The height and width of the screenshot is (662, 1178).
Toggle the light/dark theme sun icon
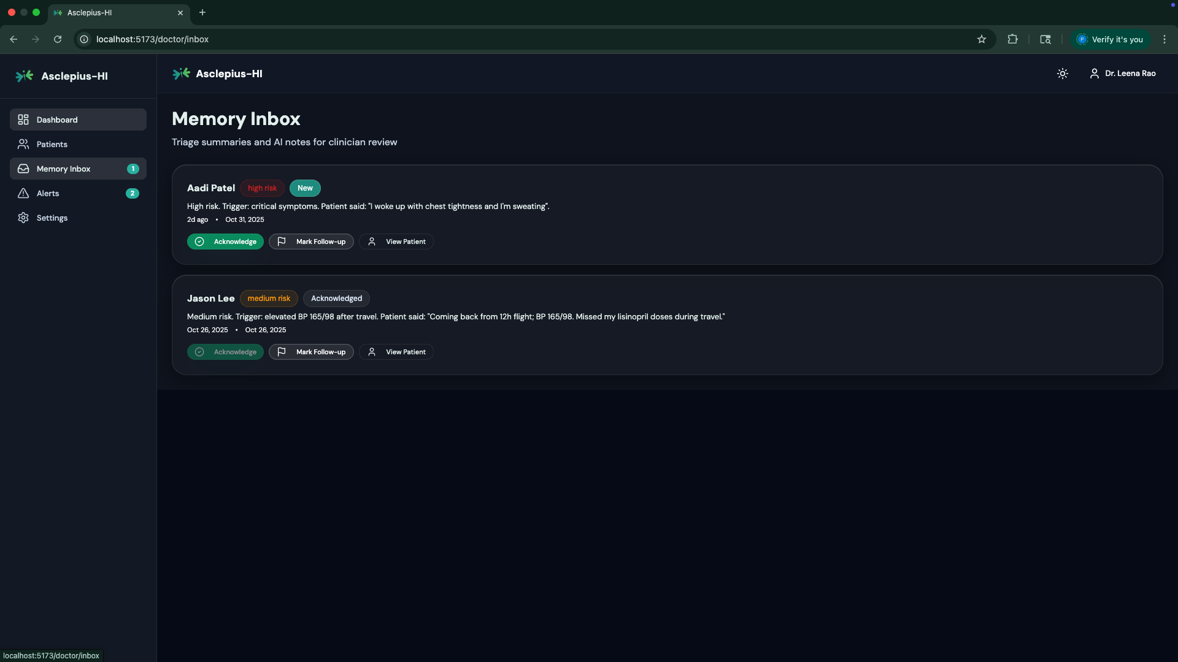[1062, 74]
